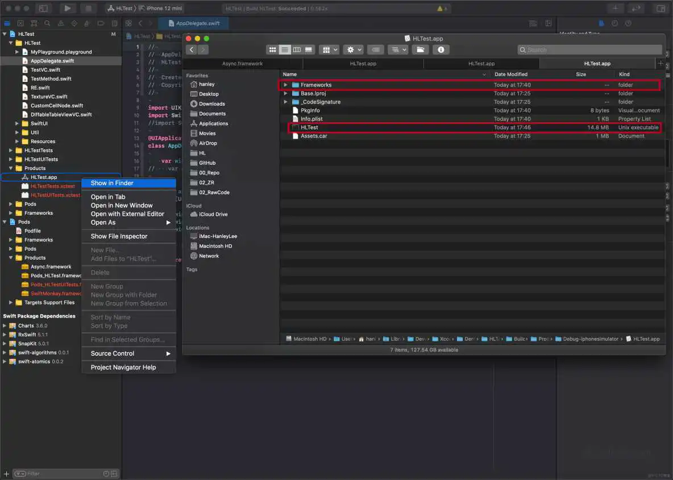Click the new folder toolbar icon
673x480 pixels.
[421, 50]
